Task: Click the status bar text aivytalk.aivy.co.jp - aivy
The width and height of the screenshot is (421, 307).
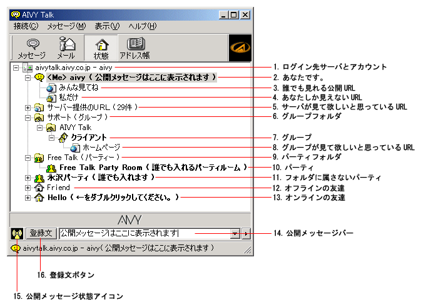Action: tap(118, 248)
